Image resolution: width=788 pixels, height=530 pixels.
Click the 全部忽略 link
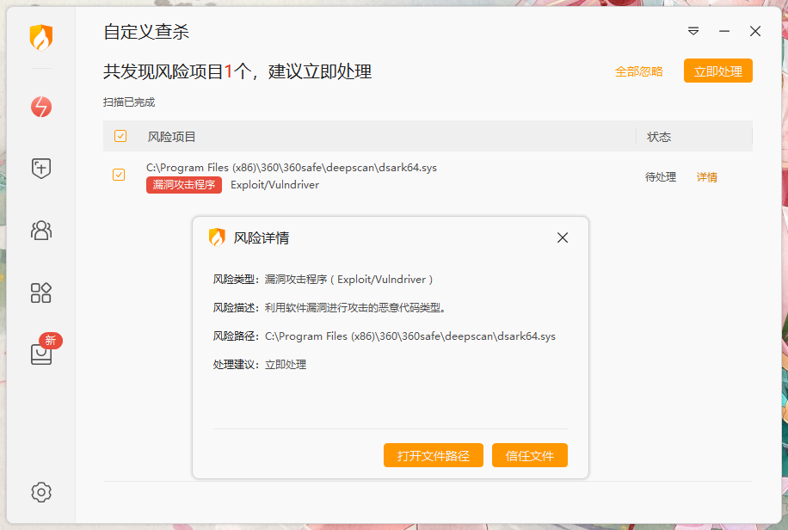(638, 71)
